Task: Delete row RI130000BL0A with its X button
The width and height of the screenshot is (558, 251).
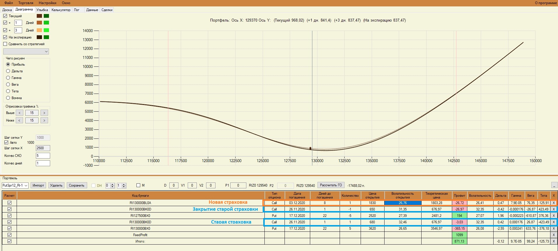Action: pyautogui.click(x=553, y=203)
